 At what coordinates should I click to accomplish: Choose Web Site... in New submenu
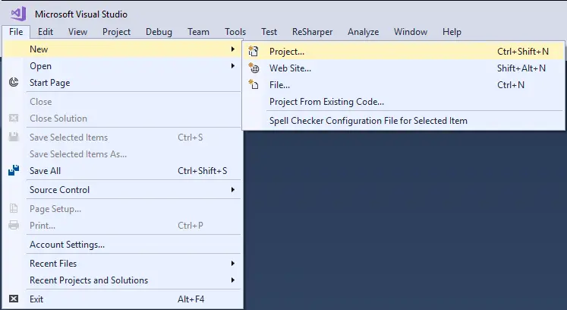(x=404, y=68)
